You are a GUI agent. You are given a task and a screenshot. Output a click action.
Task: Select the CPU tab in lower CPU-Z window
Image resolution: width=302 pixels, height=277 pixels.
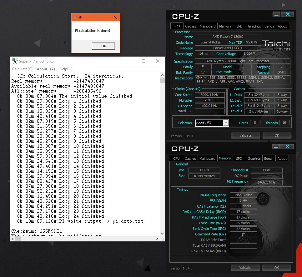(176, 158)
